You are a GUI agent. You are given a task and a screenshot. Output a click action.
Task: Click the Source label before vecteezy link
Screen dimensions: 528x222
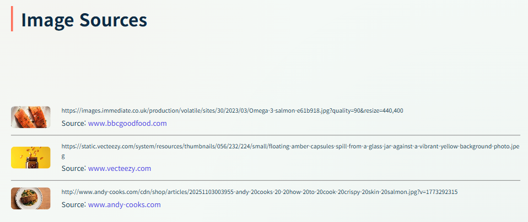click(x=74, y=168)
